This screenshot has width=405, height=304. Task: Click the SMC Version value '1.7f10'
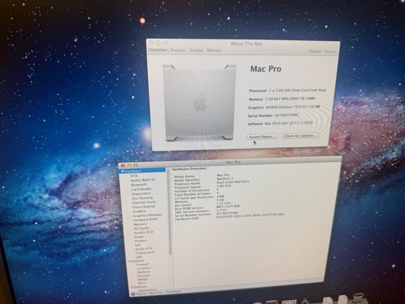(221, 210)
